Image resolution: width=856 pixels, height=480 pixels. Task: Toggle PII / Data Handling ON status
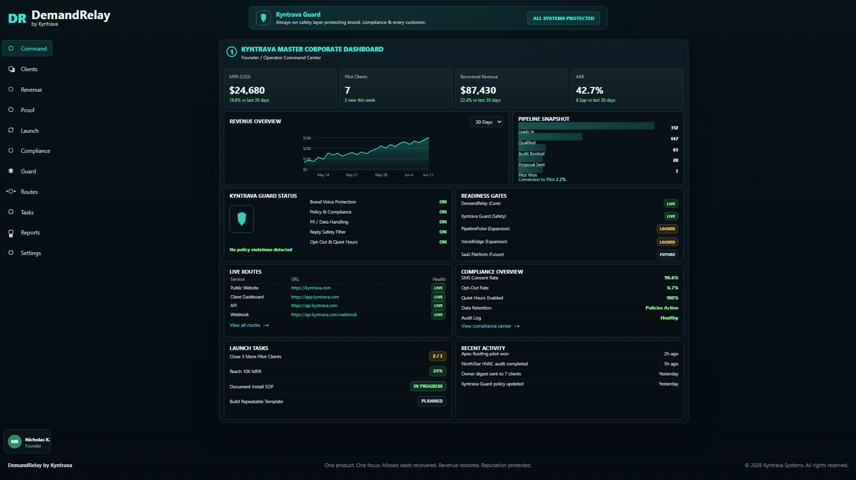pos(443,222)
